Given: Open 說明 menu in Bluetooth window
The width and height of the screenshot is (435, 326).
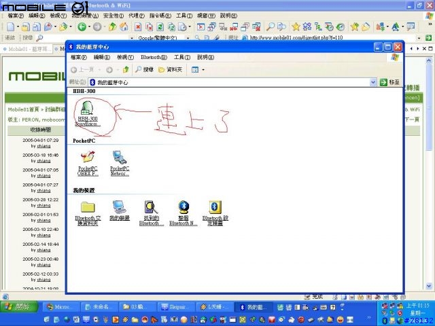Looking at the screenshot, I should [205, 57].
